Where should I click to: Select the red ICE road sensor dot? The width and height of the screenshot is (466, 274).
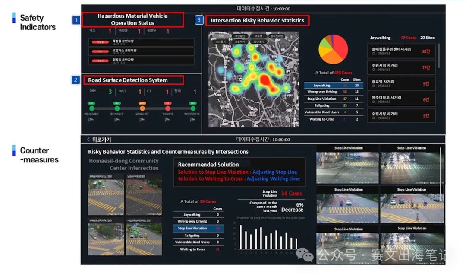pos(167,108)
